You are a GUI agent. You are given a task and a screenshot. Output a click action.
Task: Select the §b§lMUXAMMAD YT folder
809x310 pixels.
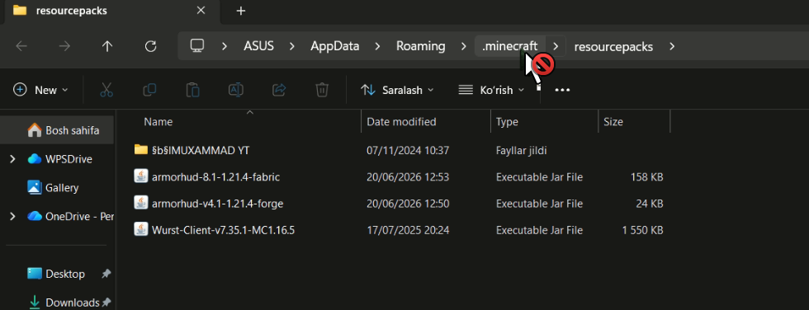coord(201,150)
